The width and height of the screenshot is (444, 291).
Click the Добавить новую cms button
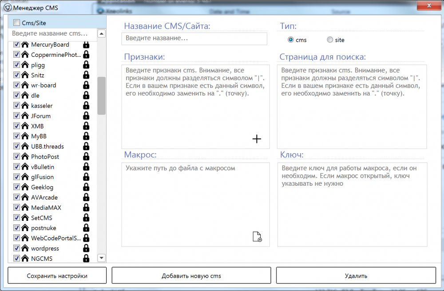tap(191, 275)
